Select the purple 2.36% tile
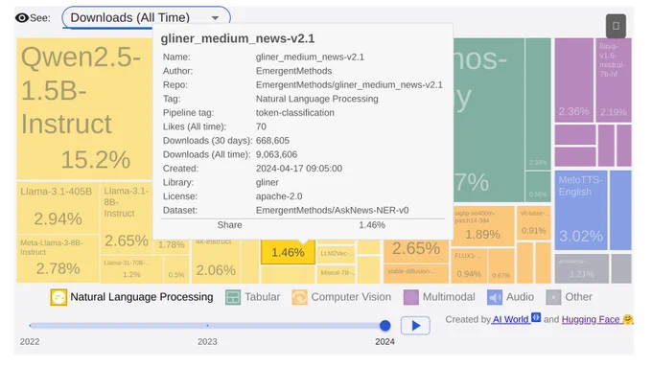652x367 pixels. pos(573,80)
